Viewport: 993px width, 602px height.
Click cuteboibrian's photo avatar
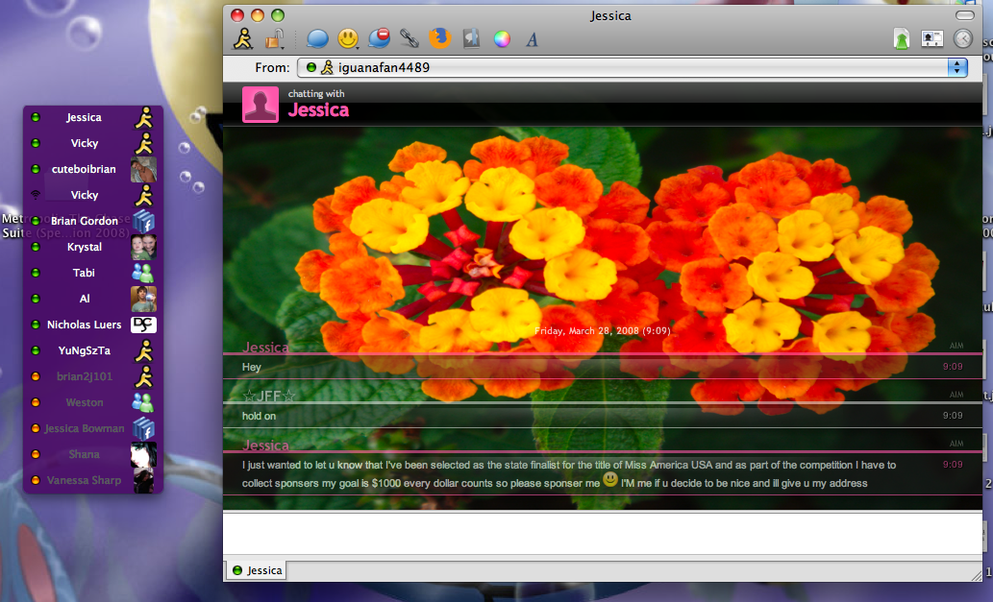(144, 170)
